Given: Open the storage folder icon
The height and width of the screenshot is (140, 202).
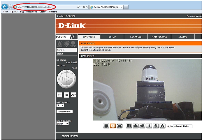Looking at the screenshot, I should pyautogui.click(x=142, y=126).
